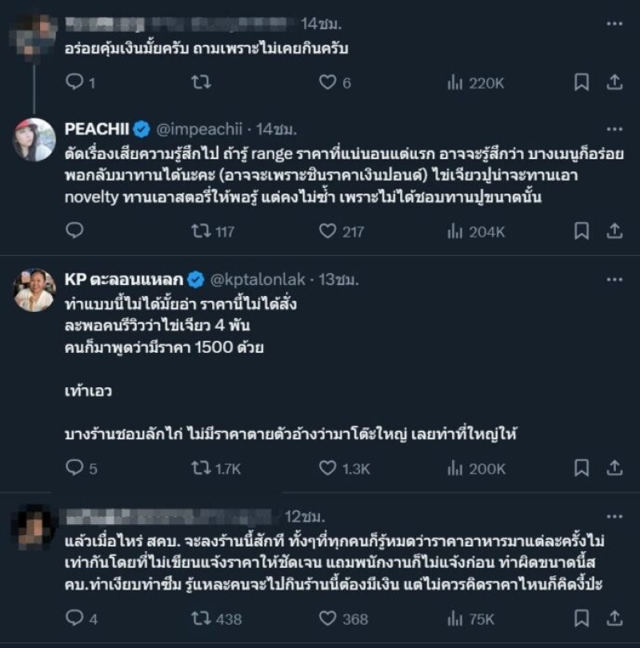
Task: View analytics of last tweet, 75K views
Action: coord(456,618)
